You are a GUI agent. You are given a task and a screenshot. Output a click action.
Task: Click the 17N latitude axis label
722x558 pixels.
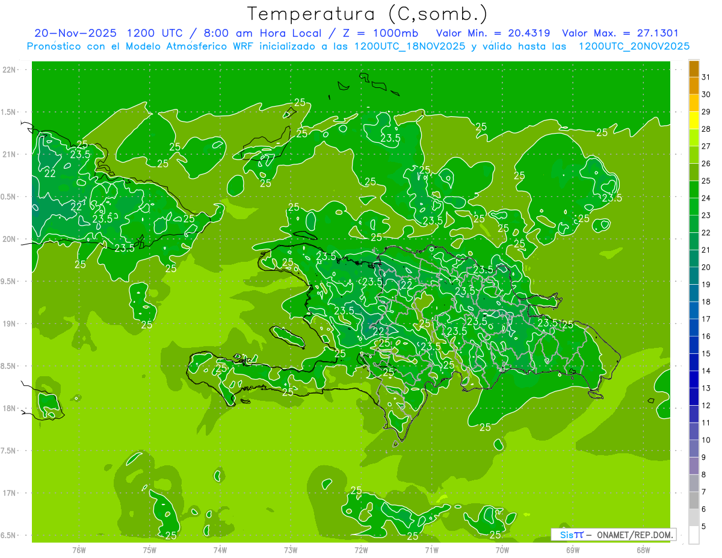point(9,493)
